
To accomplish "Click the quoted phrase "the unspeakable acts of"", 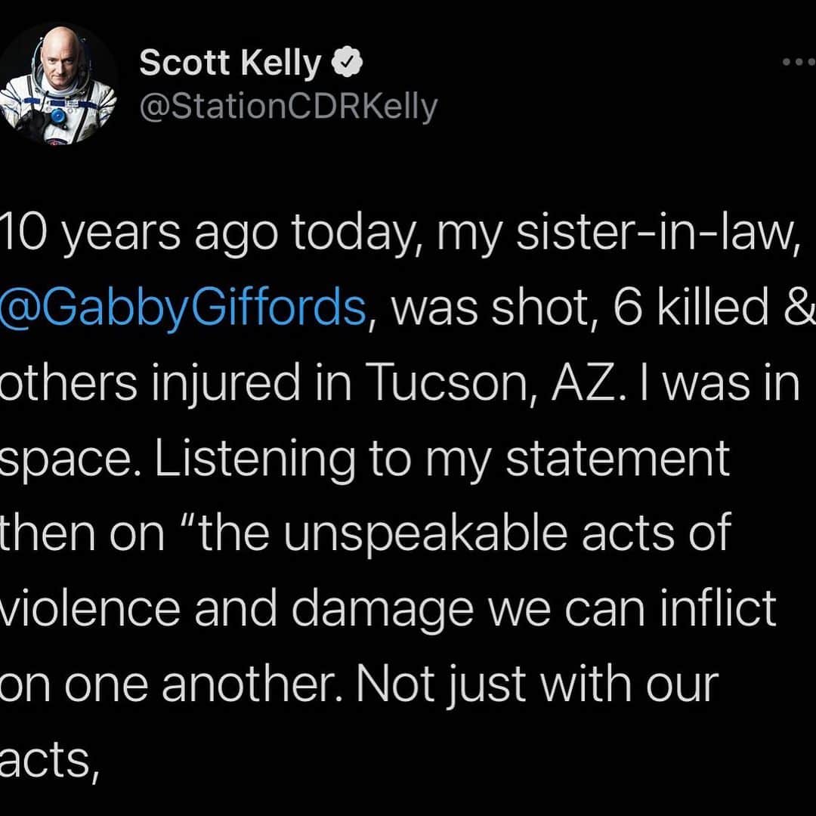I will [465, 533].
